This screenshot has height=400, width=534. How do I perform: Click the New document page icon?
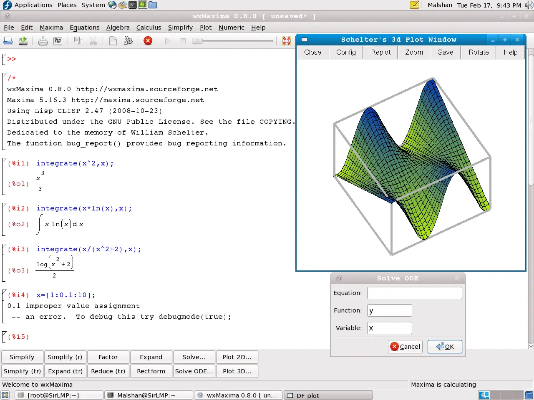pyautogui.click(x=113, y=41)
